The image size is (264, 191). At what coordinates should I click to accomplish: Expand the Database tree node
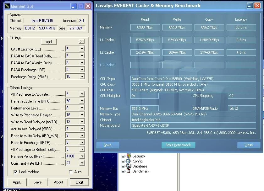point(123,166)
